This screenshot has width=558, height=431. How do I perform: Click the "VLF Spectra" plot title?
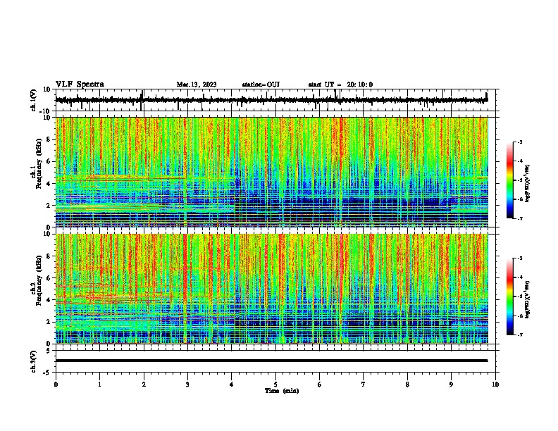(80, 85)
